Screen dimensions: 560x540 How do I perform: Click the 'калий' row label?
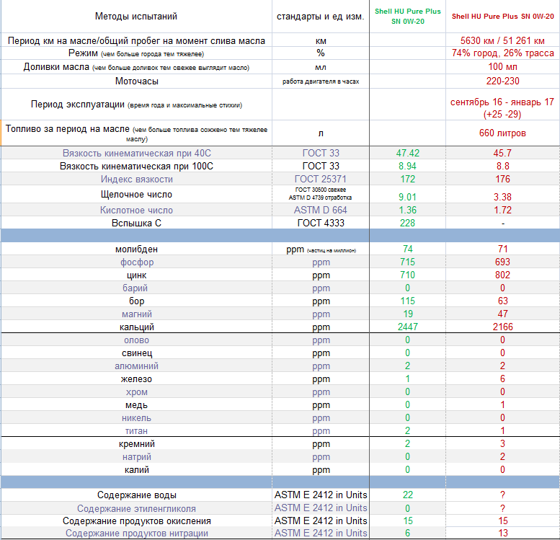(x=137, y=470)
